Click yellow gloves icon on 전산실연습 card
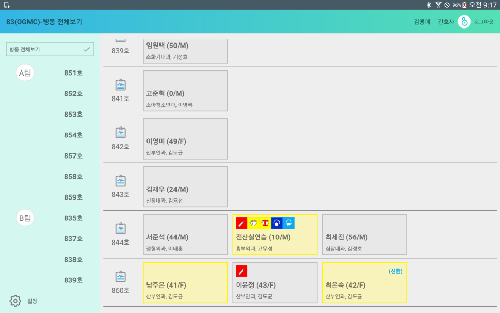 click(x=253, y=223)
